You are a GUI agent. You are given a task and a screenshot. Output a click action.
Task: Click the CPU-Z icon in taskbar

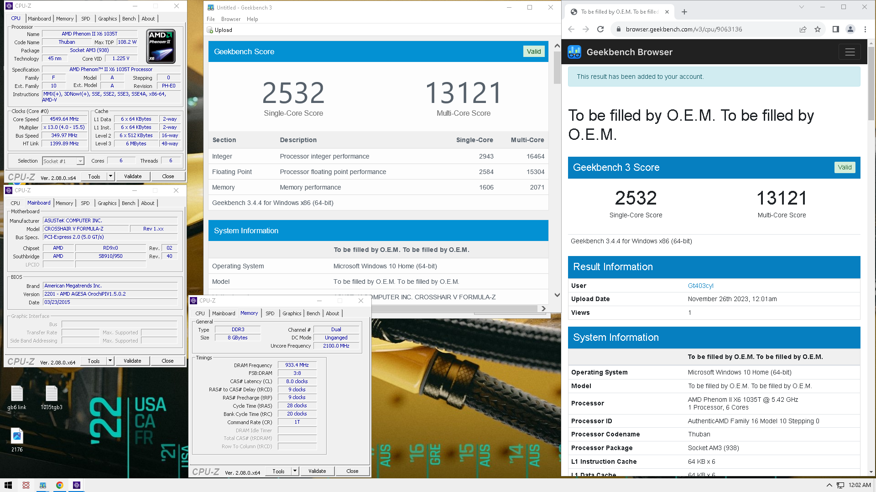[77, 485]
